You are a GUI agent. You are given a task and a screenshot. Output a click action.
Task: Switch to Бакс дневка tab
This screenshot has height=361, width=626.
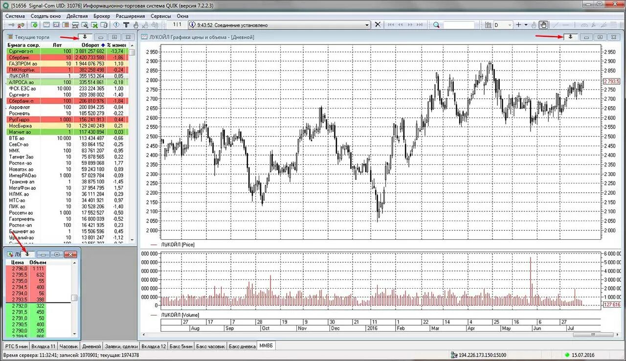[242, 346]
